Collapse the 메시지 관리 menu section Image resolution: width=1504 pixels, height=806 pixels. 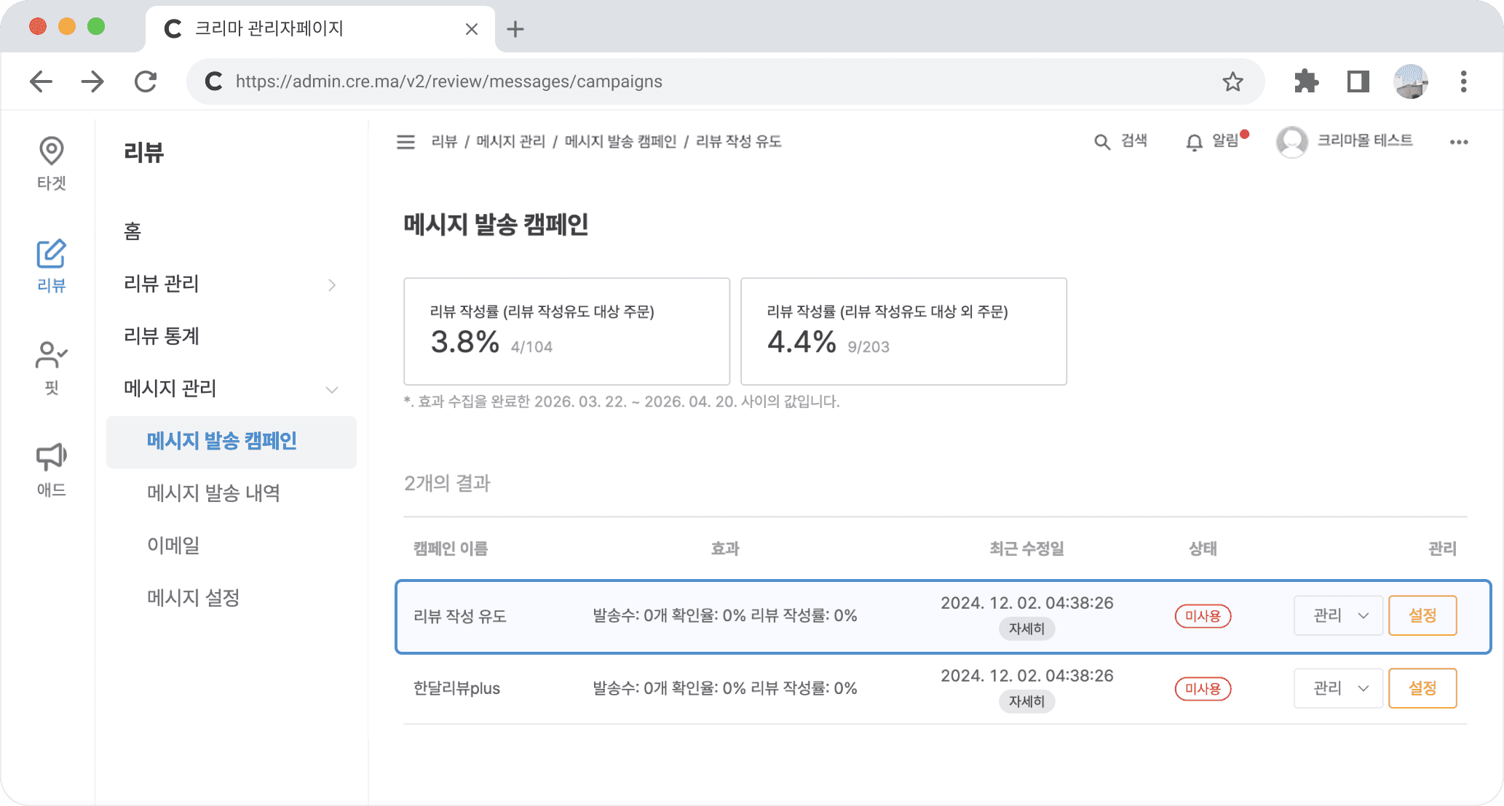(332, 389)
